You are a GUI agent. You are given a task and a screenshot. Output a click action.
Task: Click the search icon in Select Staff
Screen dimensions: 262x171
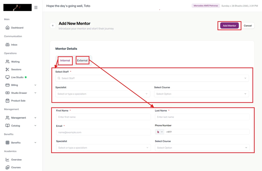pos(59,78)
